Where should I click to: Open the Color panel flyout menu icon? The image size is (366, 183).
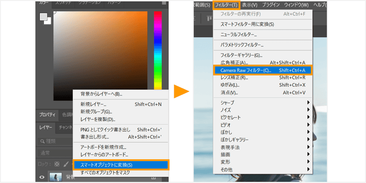(164, 3)
